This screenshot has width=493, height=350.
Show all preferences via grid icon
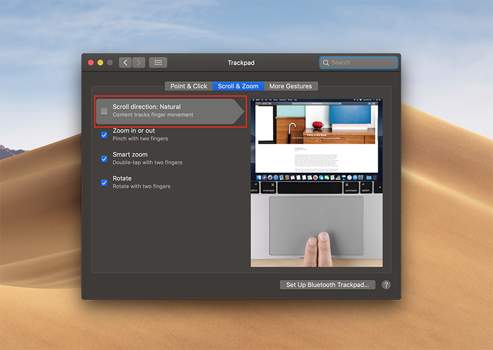[x=158, y=63]
